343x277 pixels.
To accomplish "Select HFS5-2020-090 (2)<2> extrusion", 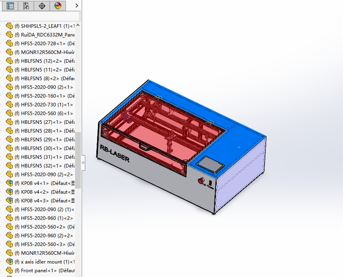I will (x=44, y=175).
